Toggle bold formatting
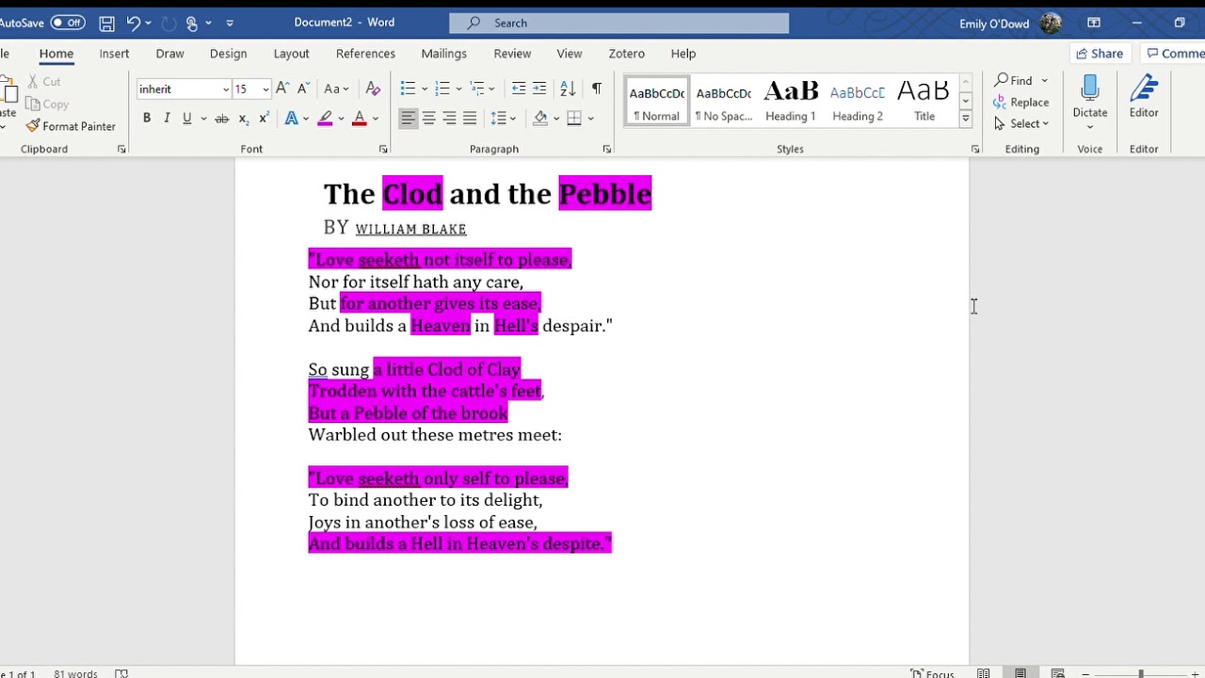This screenshot has height=678, width=1205. [x=147, y=118]
